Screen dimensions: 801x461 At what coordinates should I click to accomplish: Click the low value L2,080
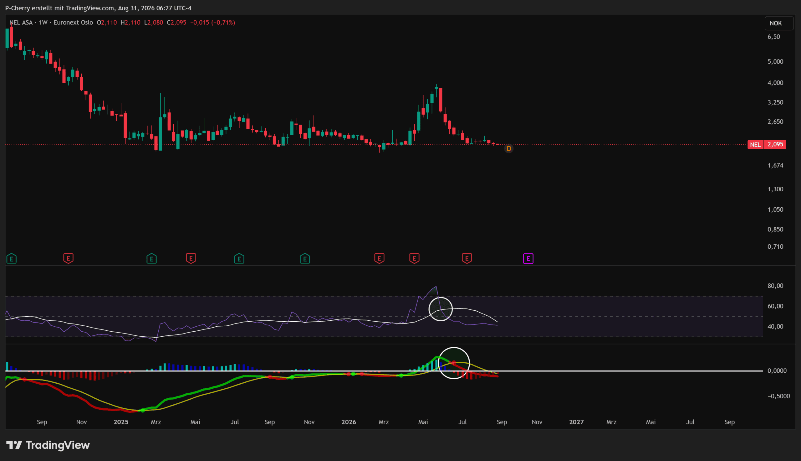click(154, 23)
